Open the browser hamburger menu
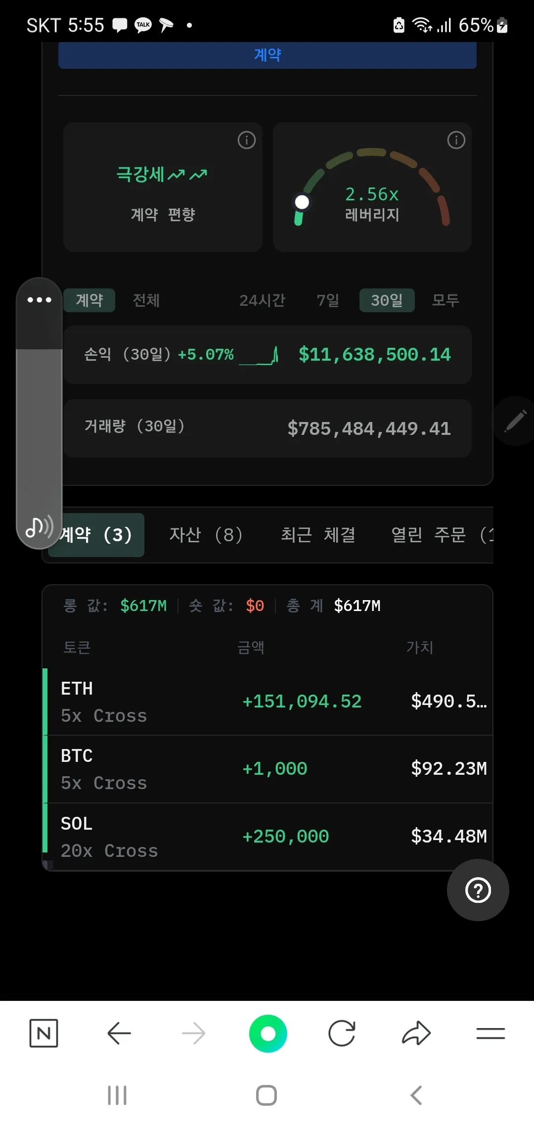The width and height of the screenshot is (534, 1128). 490,1033
